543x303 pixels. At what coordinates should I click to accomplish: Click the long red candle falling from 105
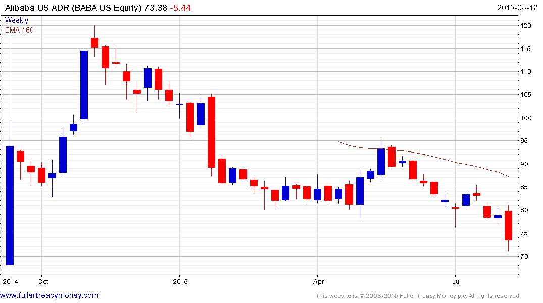(x=211, y=132)
